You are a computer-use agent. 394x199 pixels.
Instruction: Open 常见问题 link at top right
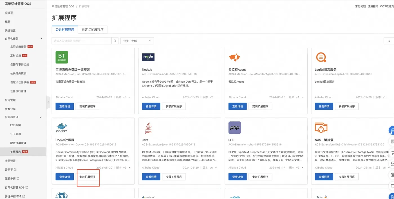click(360, 6)
